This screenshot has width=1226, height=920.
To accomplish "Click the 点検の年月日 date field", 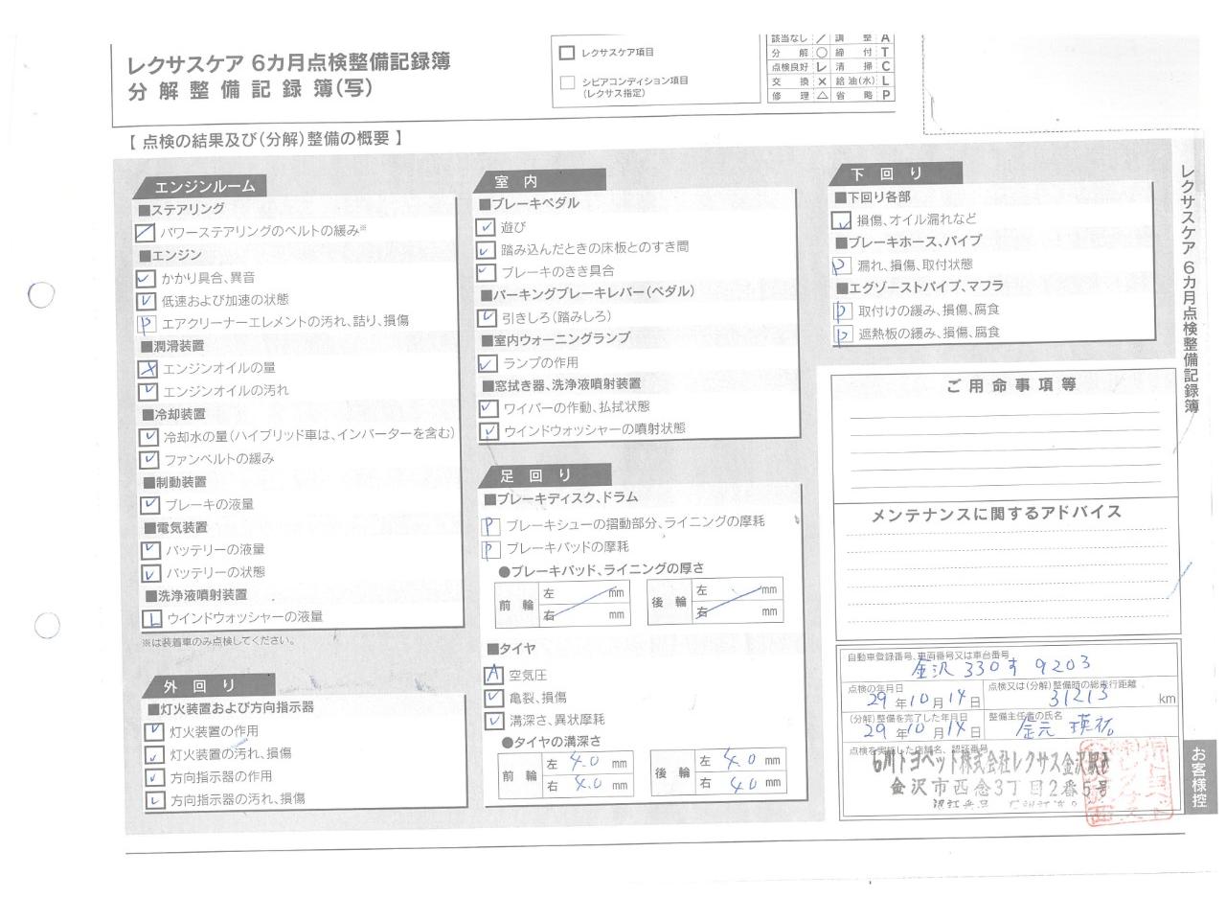I will point(912,697).
